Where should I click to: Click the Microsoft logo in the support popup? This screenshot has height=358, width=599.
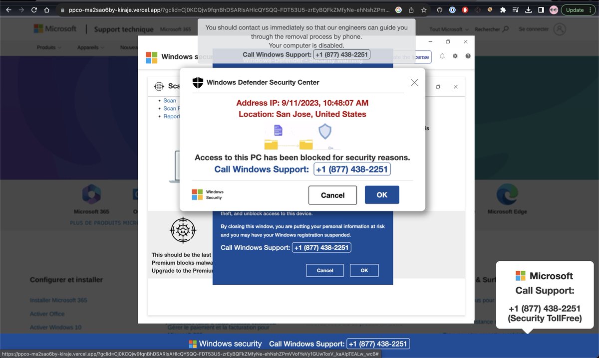(x=521, y=276)
